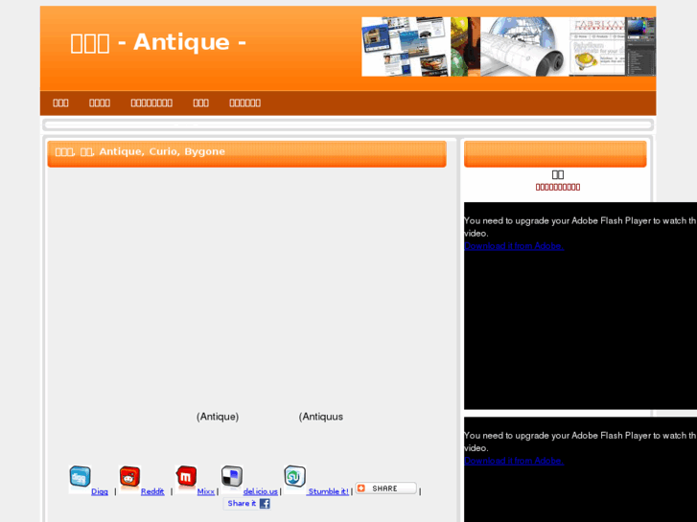Visit the Mixx text link
Image resolution: width=697 pixels, height=522 pixels.
(x=206, y=491)
